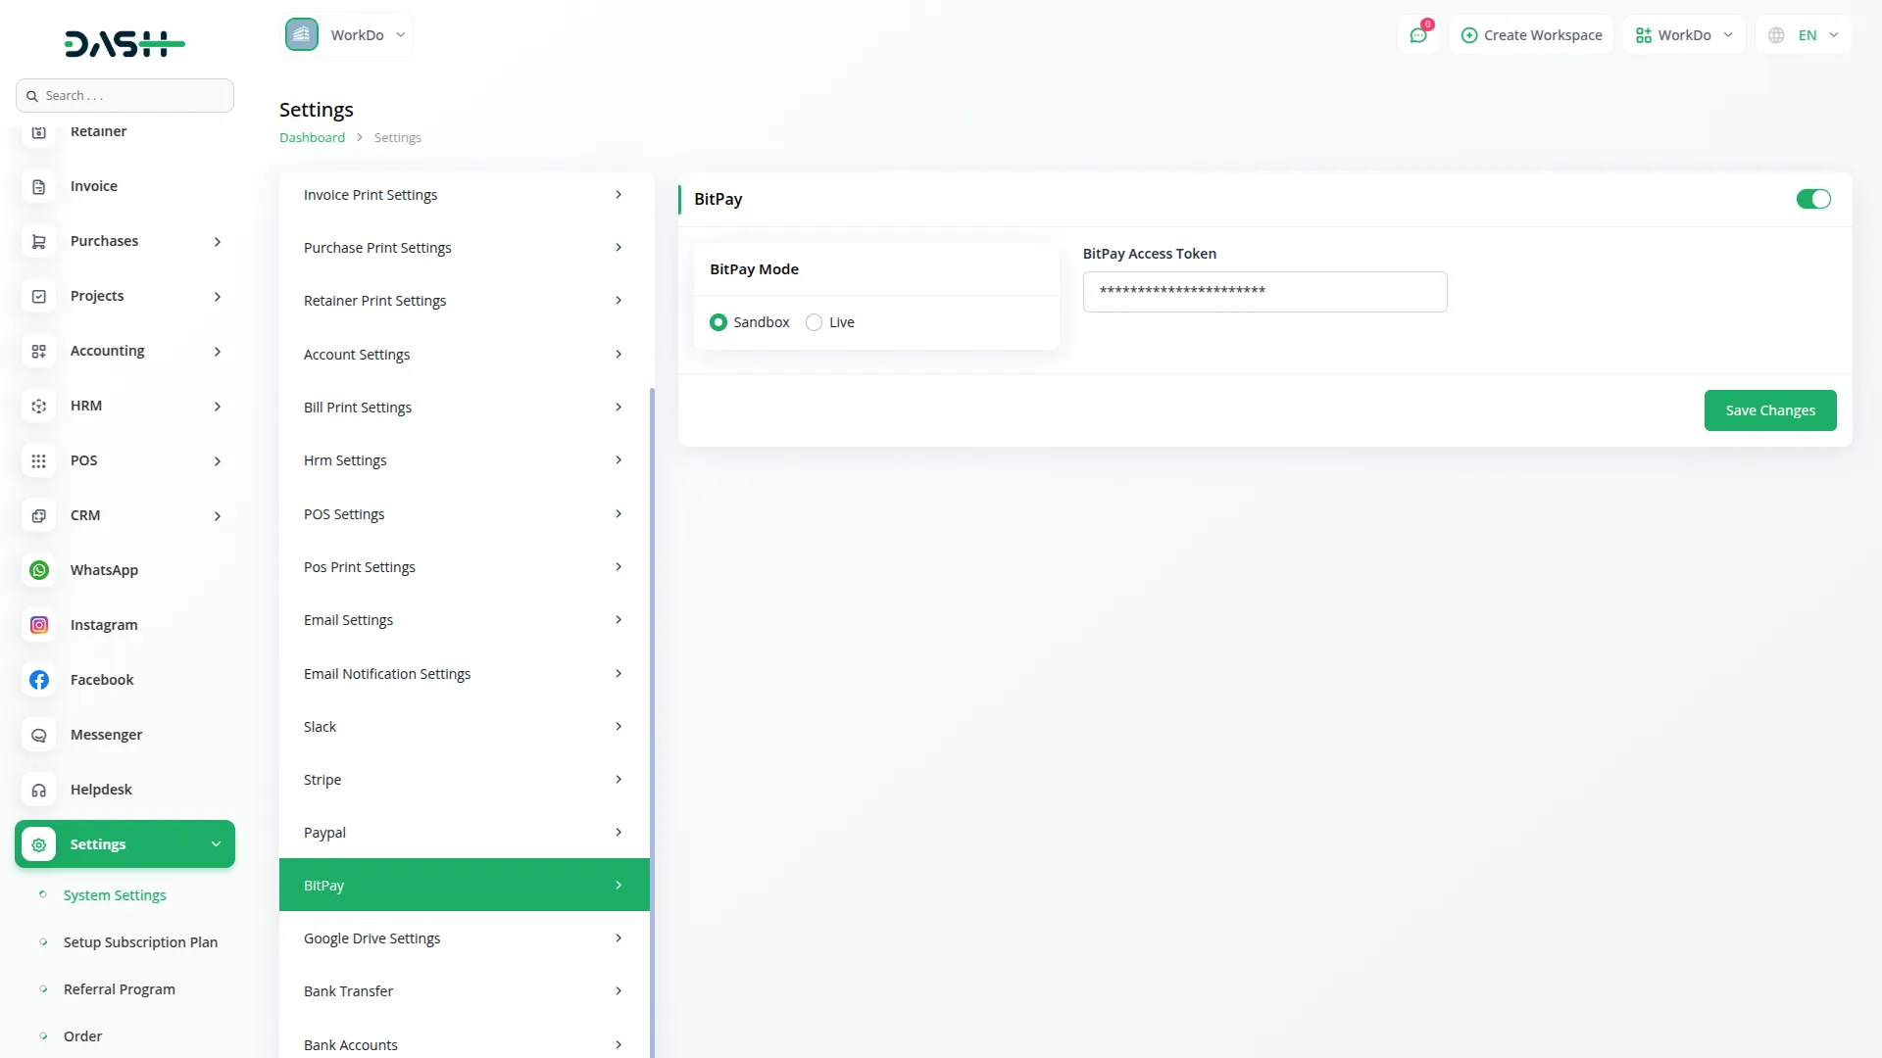The width and height of the screenshot is (1882, 1058).
Task: Click the Accounting sidebar icon
Action: coord(38,351)
